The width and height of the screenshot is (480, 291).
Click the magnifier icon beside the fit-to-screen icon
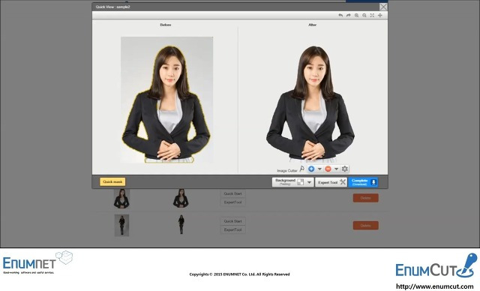[364, 15]
